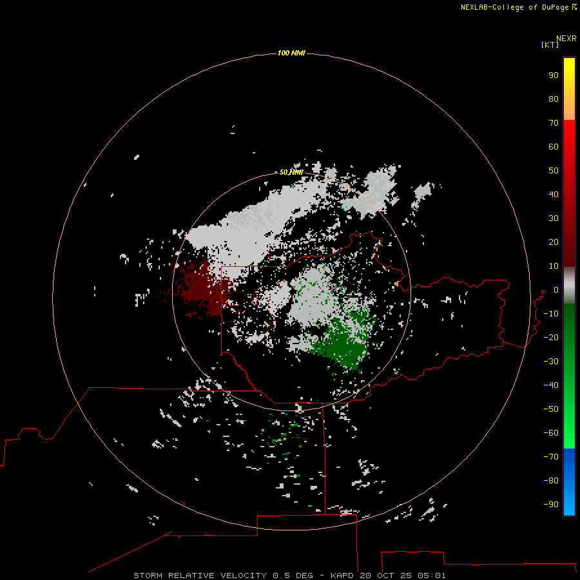This screenshot has width=580, height=580.
Task: Click the gray zero-velocity segment of the color bar
Action: [x=569, y=285]
